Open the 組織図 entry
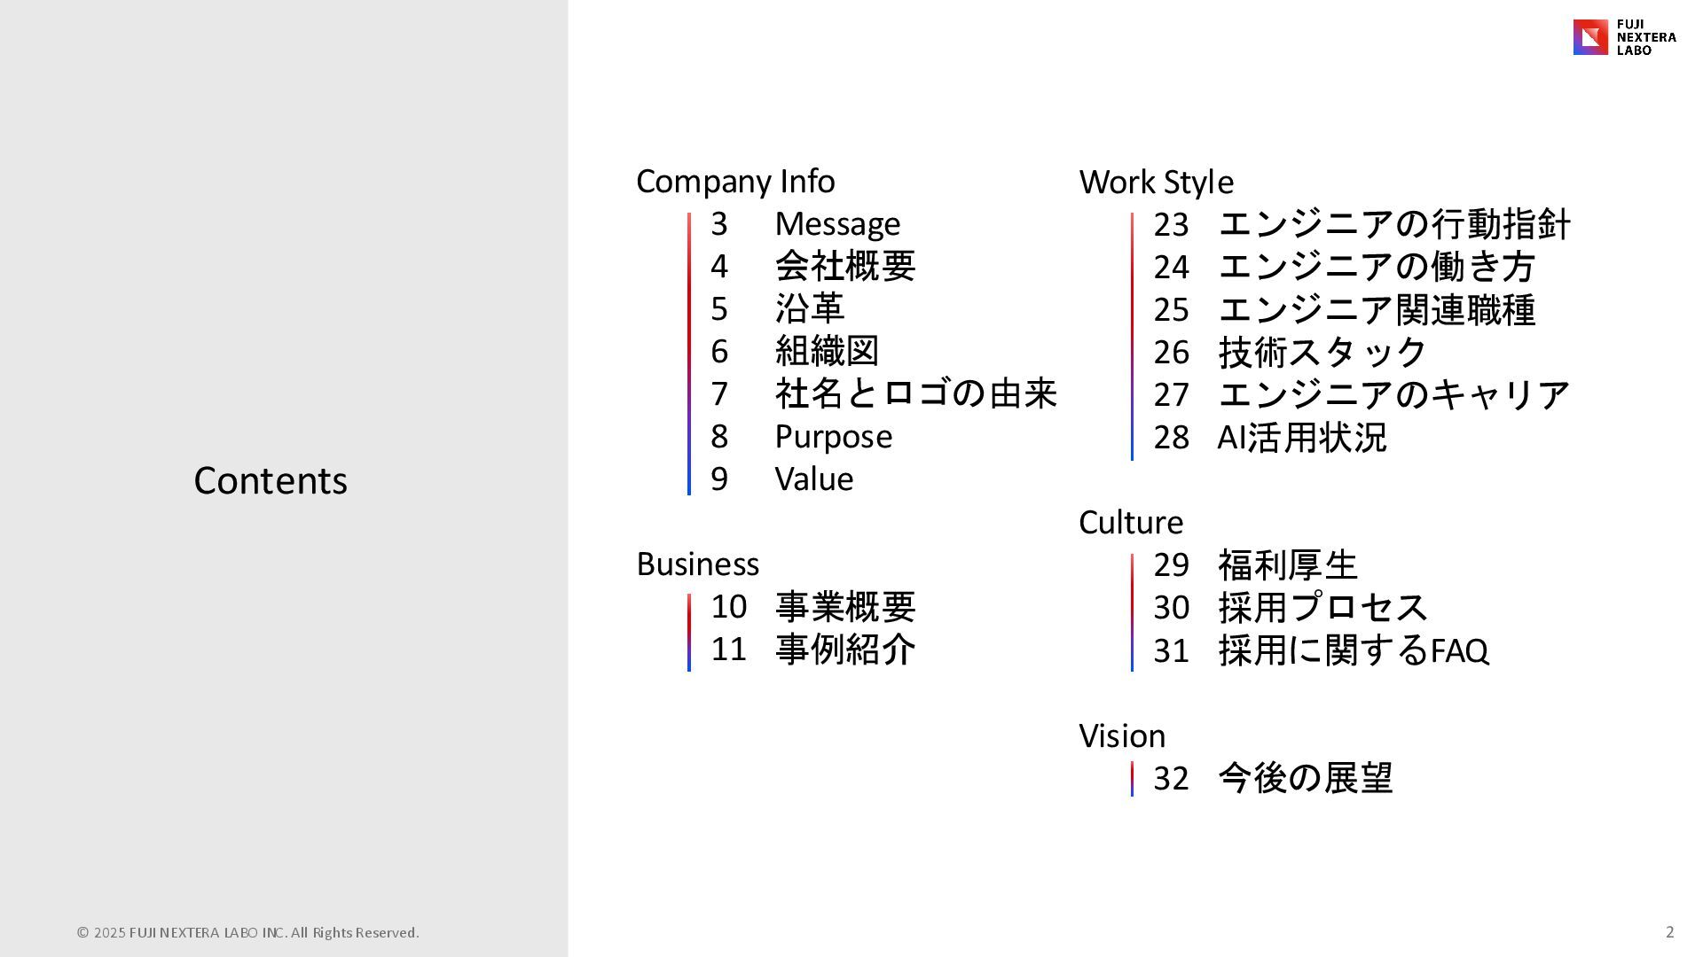Screen dimensions: 1703x957 pos(827,352)
